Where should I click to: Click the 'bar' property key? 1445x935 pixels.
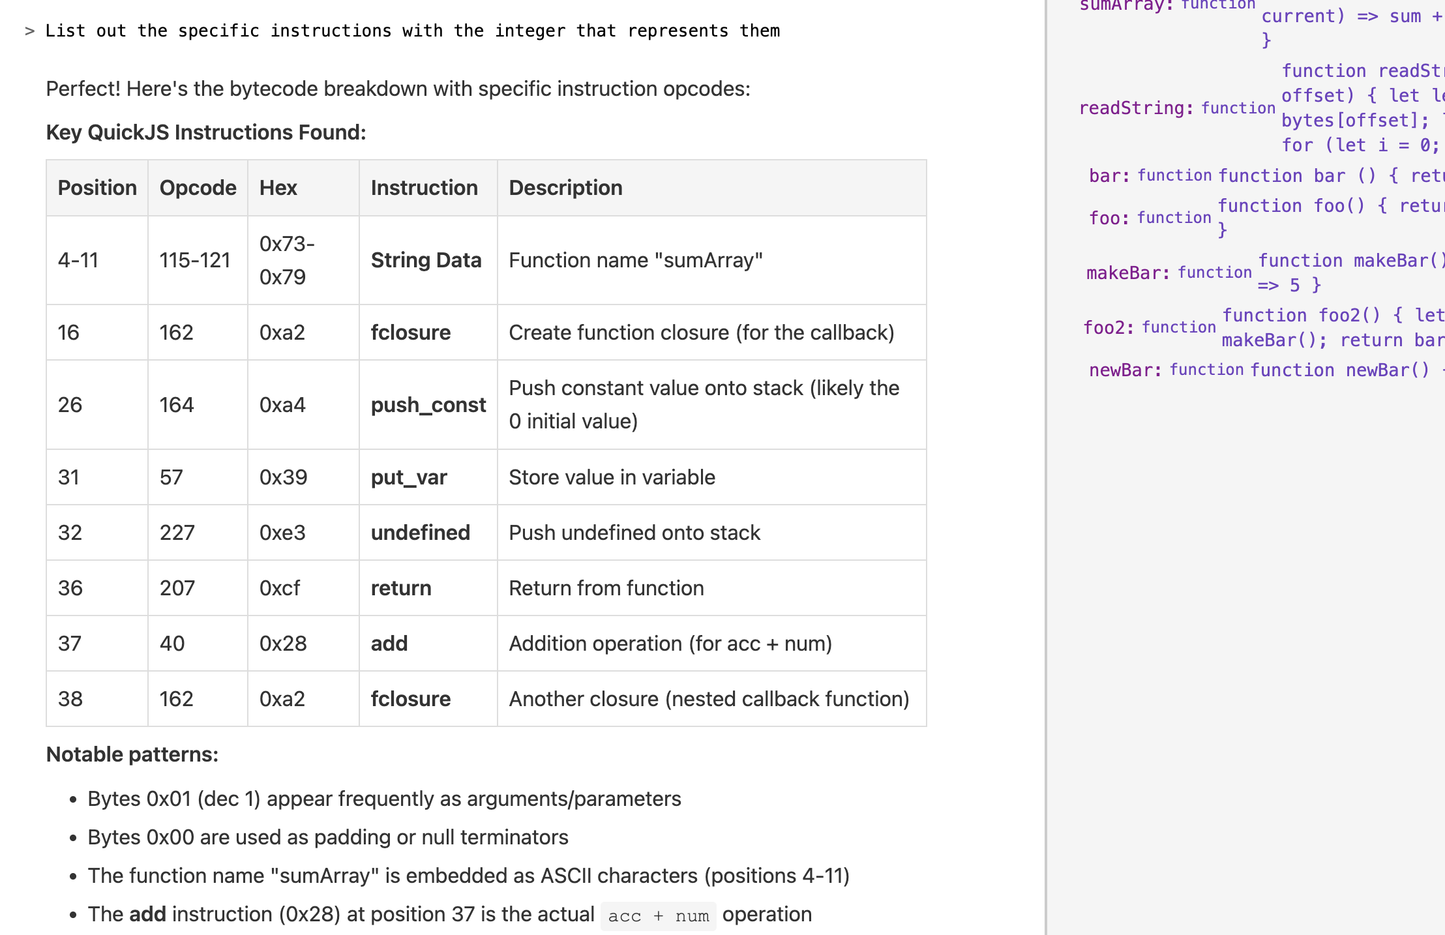click(x=1109, y=176)
